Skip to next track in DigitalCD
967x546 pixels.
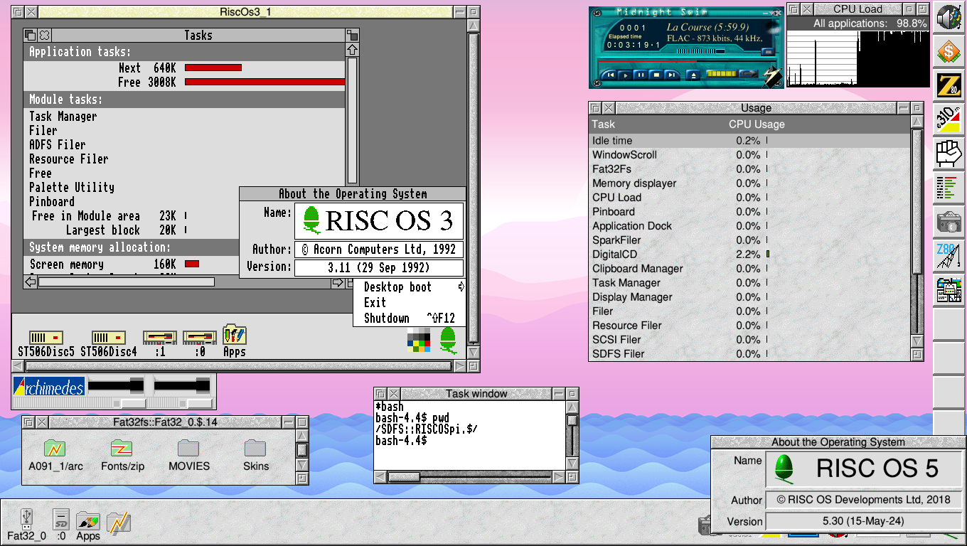[x=672, y=75]
